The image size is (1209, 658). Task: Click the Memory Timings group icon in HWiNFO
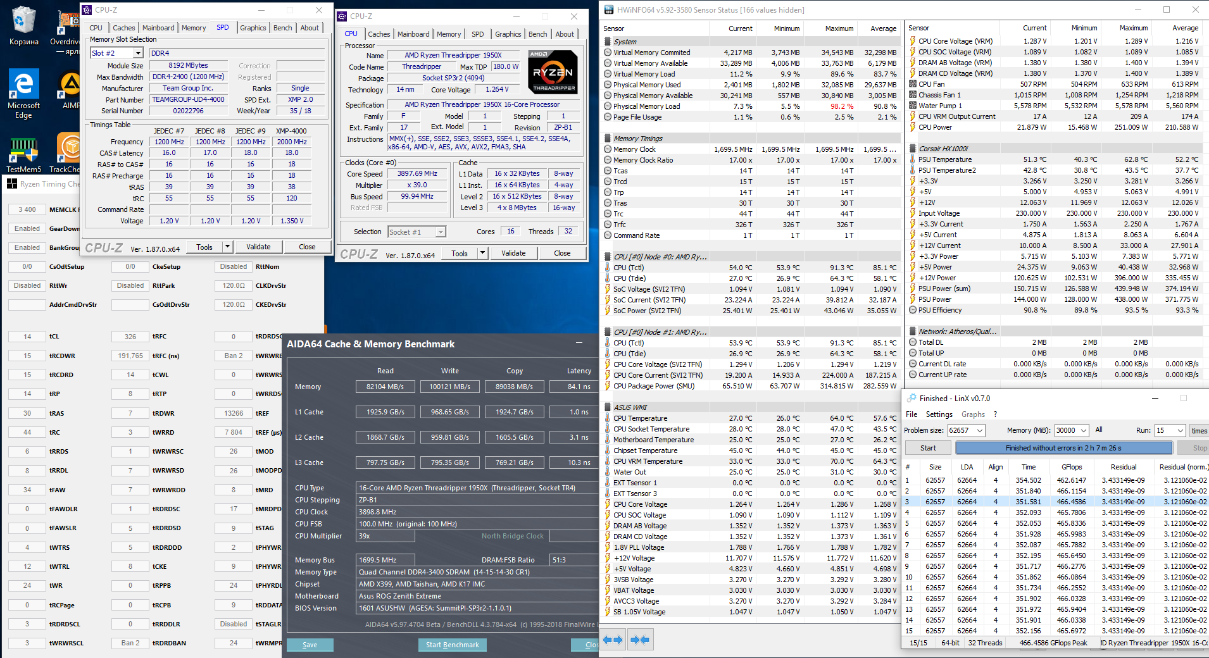click(x=608, y=138)
